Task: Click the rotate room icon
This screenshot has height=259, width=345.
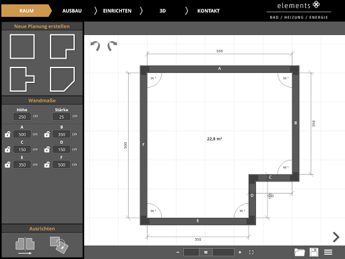Action: point(59,245)
